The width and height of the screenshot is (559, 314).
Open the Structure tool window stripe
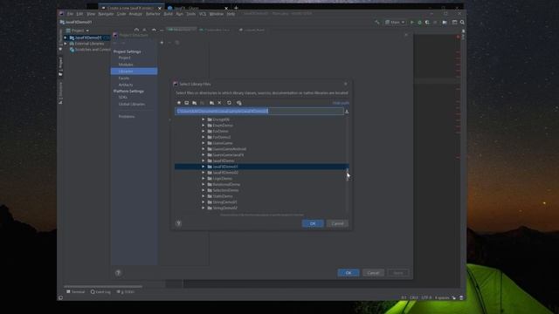60,92
